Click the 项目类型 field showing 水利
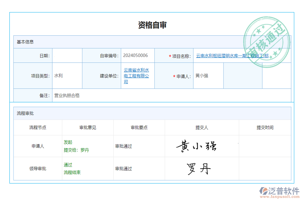This screenshot has width=303, height=202. click(x=67, y=75)
